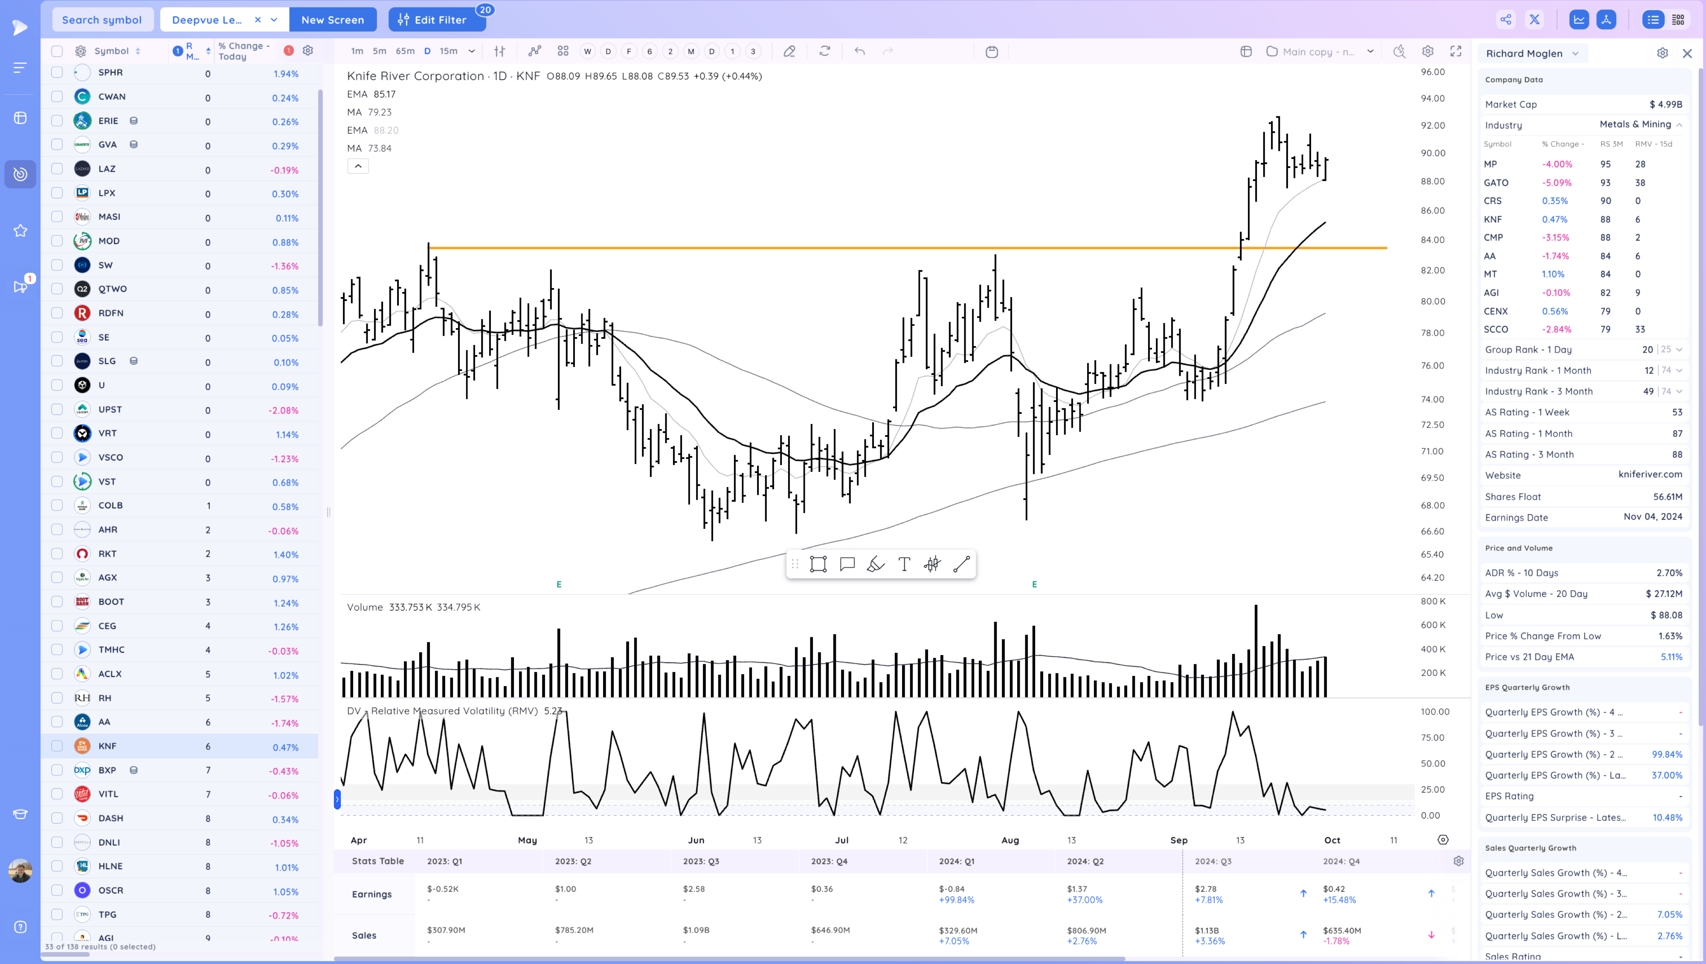Open the screener radar icon in sidebar
The width and height of the screenshot is (1706, 964).
pos(20,174)
